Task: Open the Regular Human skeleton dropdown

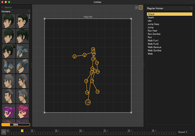Action: (170, 8)
